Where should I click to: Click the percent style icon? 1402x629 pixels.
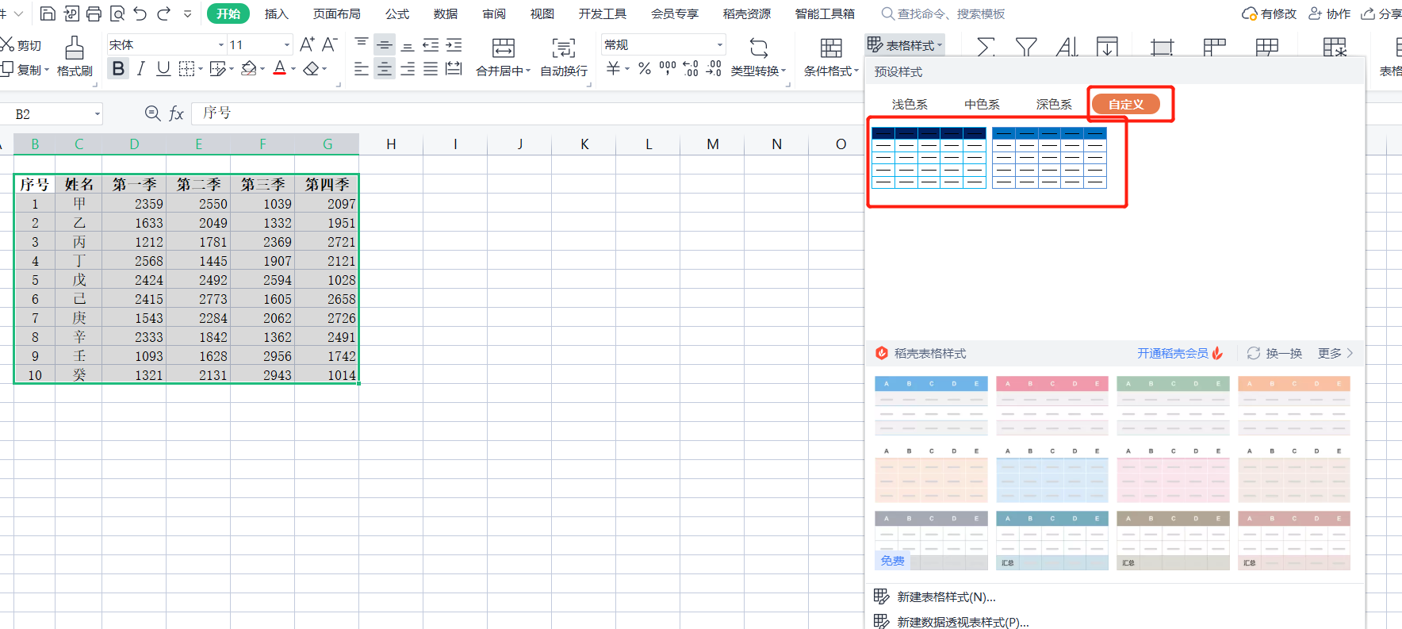645,69
